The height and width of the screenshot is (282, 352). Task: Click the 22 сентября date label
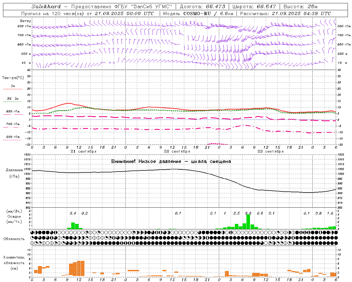click(177, 151)
